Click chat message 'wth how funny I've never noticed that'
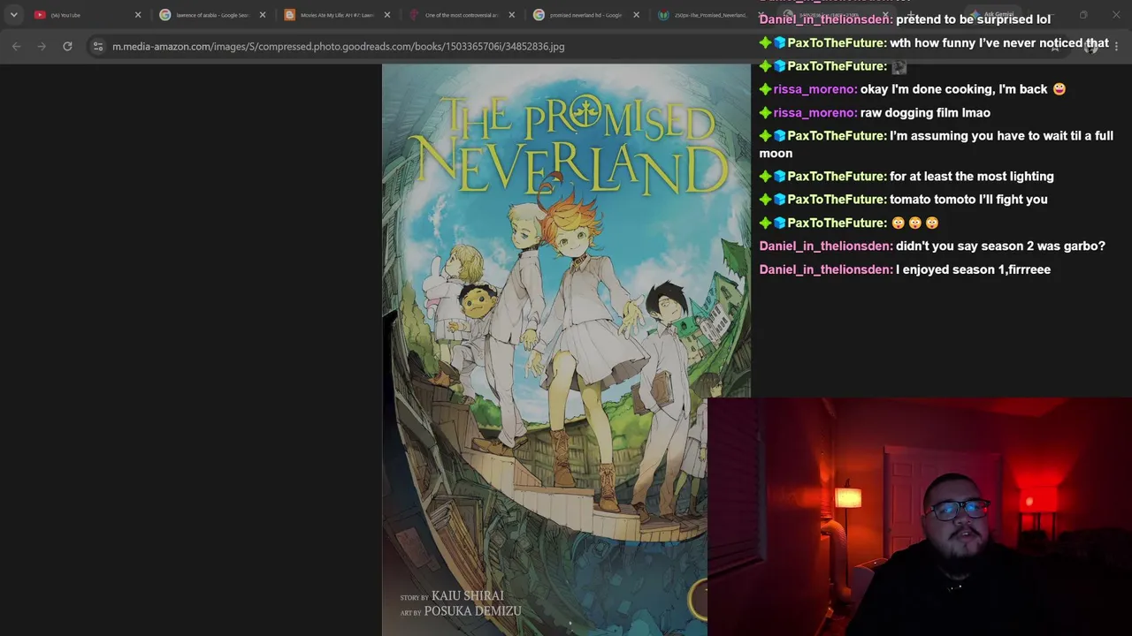The height and width of the screenshot is (636, 1132). coord(999,42)
